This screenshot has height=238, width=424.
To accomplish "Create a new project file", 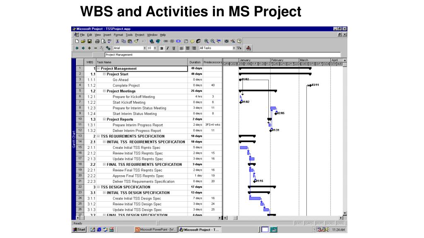I will [x=77, y=41].
